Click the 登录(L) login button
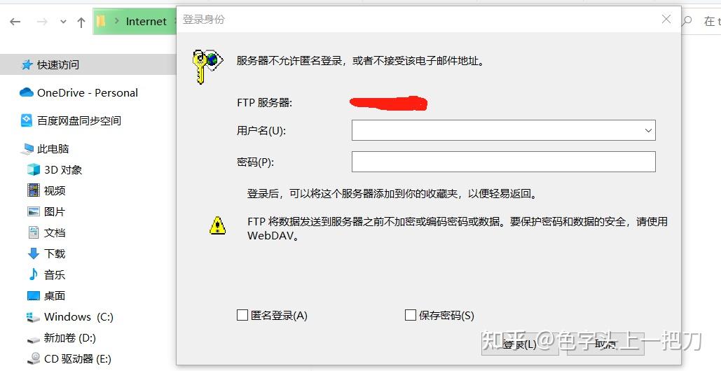Viewport: 721px width, 371px height. [520, 344]
